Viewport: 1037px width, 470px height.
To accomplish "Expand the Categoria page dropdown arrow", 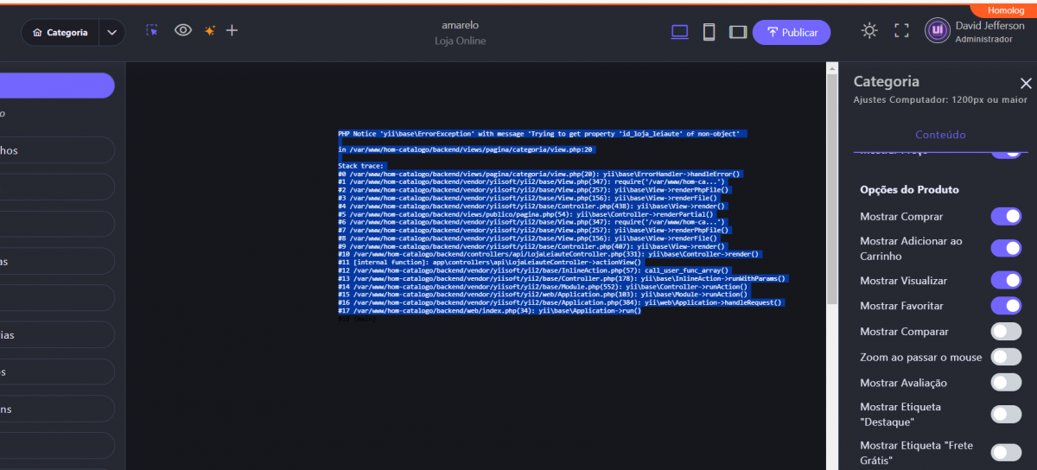I will 111,33.
